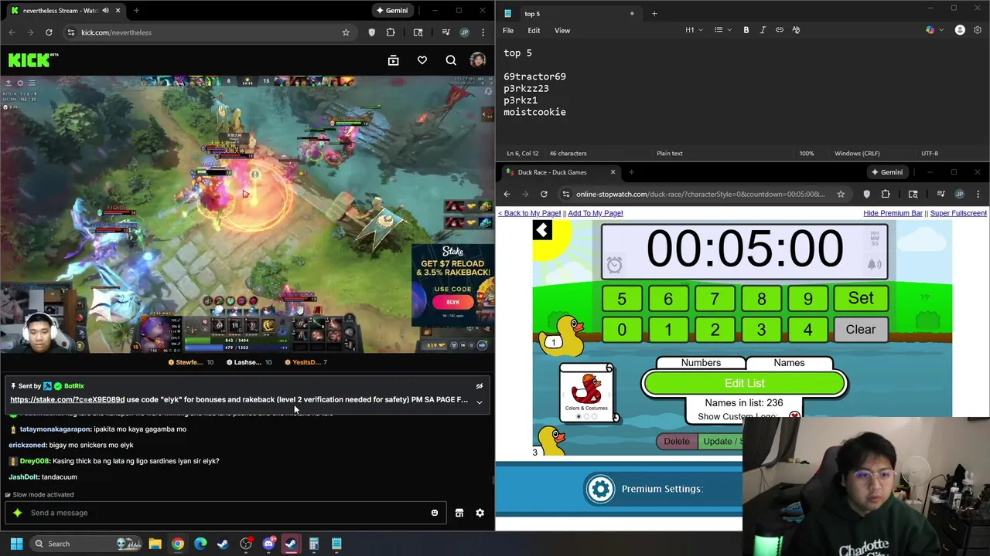
Task: Click the green Edit List button
Action: (x=745, y=383)
